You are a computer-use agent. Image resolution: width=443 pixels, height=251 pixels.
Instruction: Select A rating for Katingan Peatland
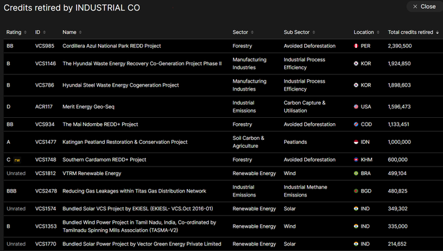[x=9, y=142]
